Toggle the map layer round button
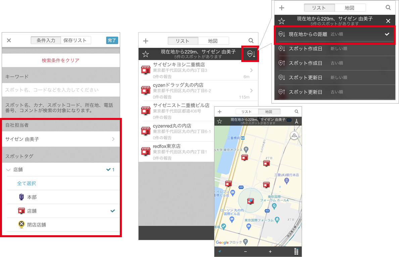Viewport: 399px width, 257px height. point(294,135)
